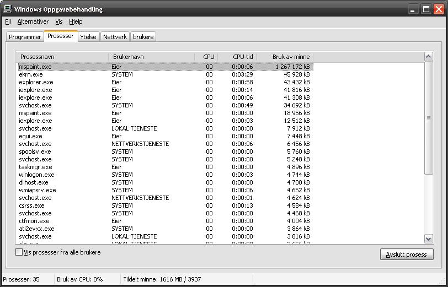The image size is (448, 287).
Task: Open the Hjelp menu
Action: pos(76,21)
